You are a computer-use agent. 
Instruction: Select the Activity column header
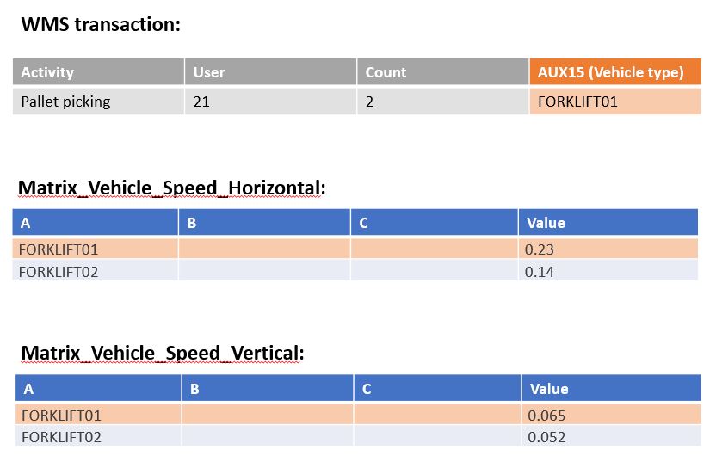(47, 72)
